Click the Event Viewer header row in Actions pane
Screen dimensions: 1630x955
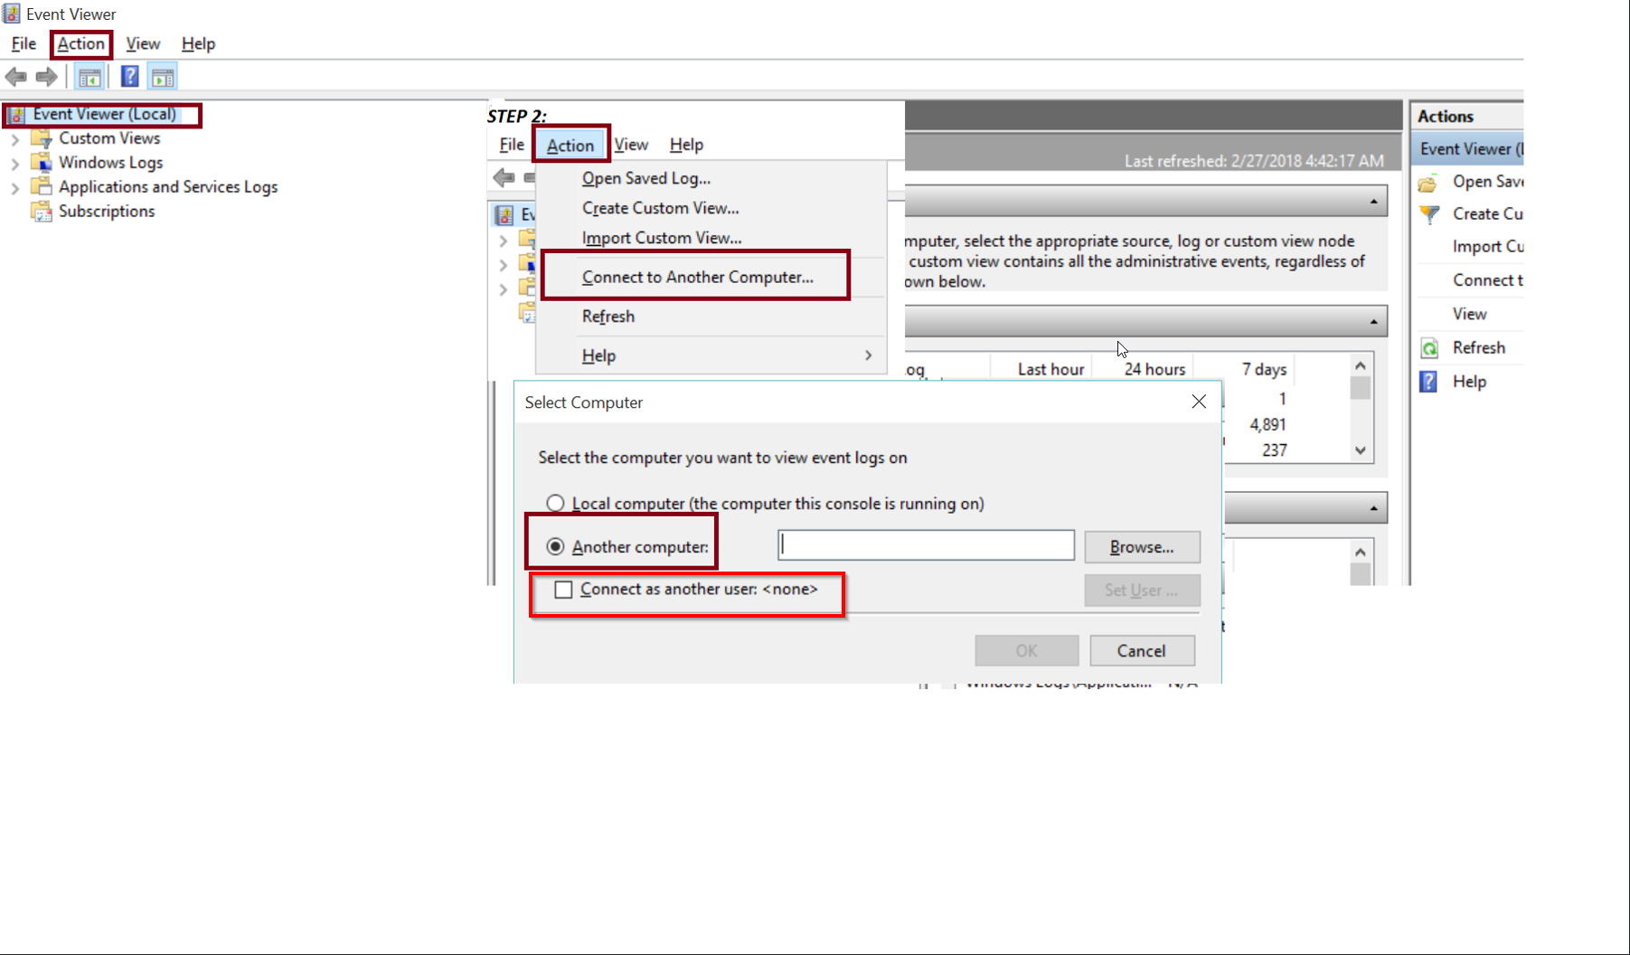1467,149
